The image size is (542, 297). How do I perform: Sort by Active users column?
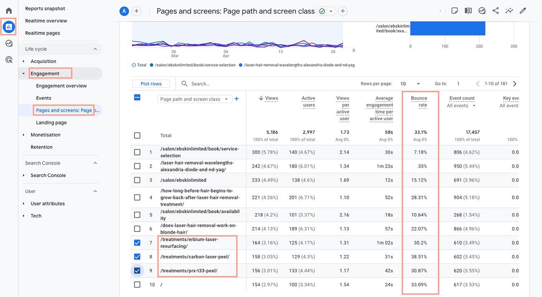(x=309, y=101)
